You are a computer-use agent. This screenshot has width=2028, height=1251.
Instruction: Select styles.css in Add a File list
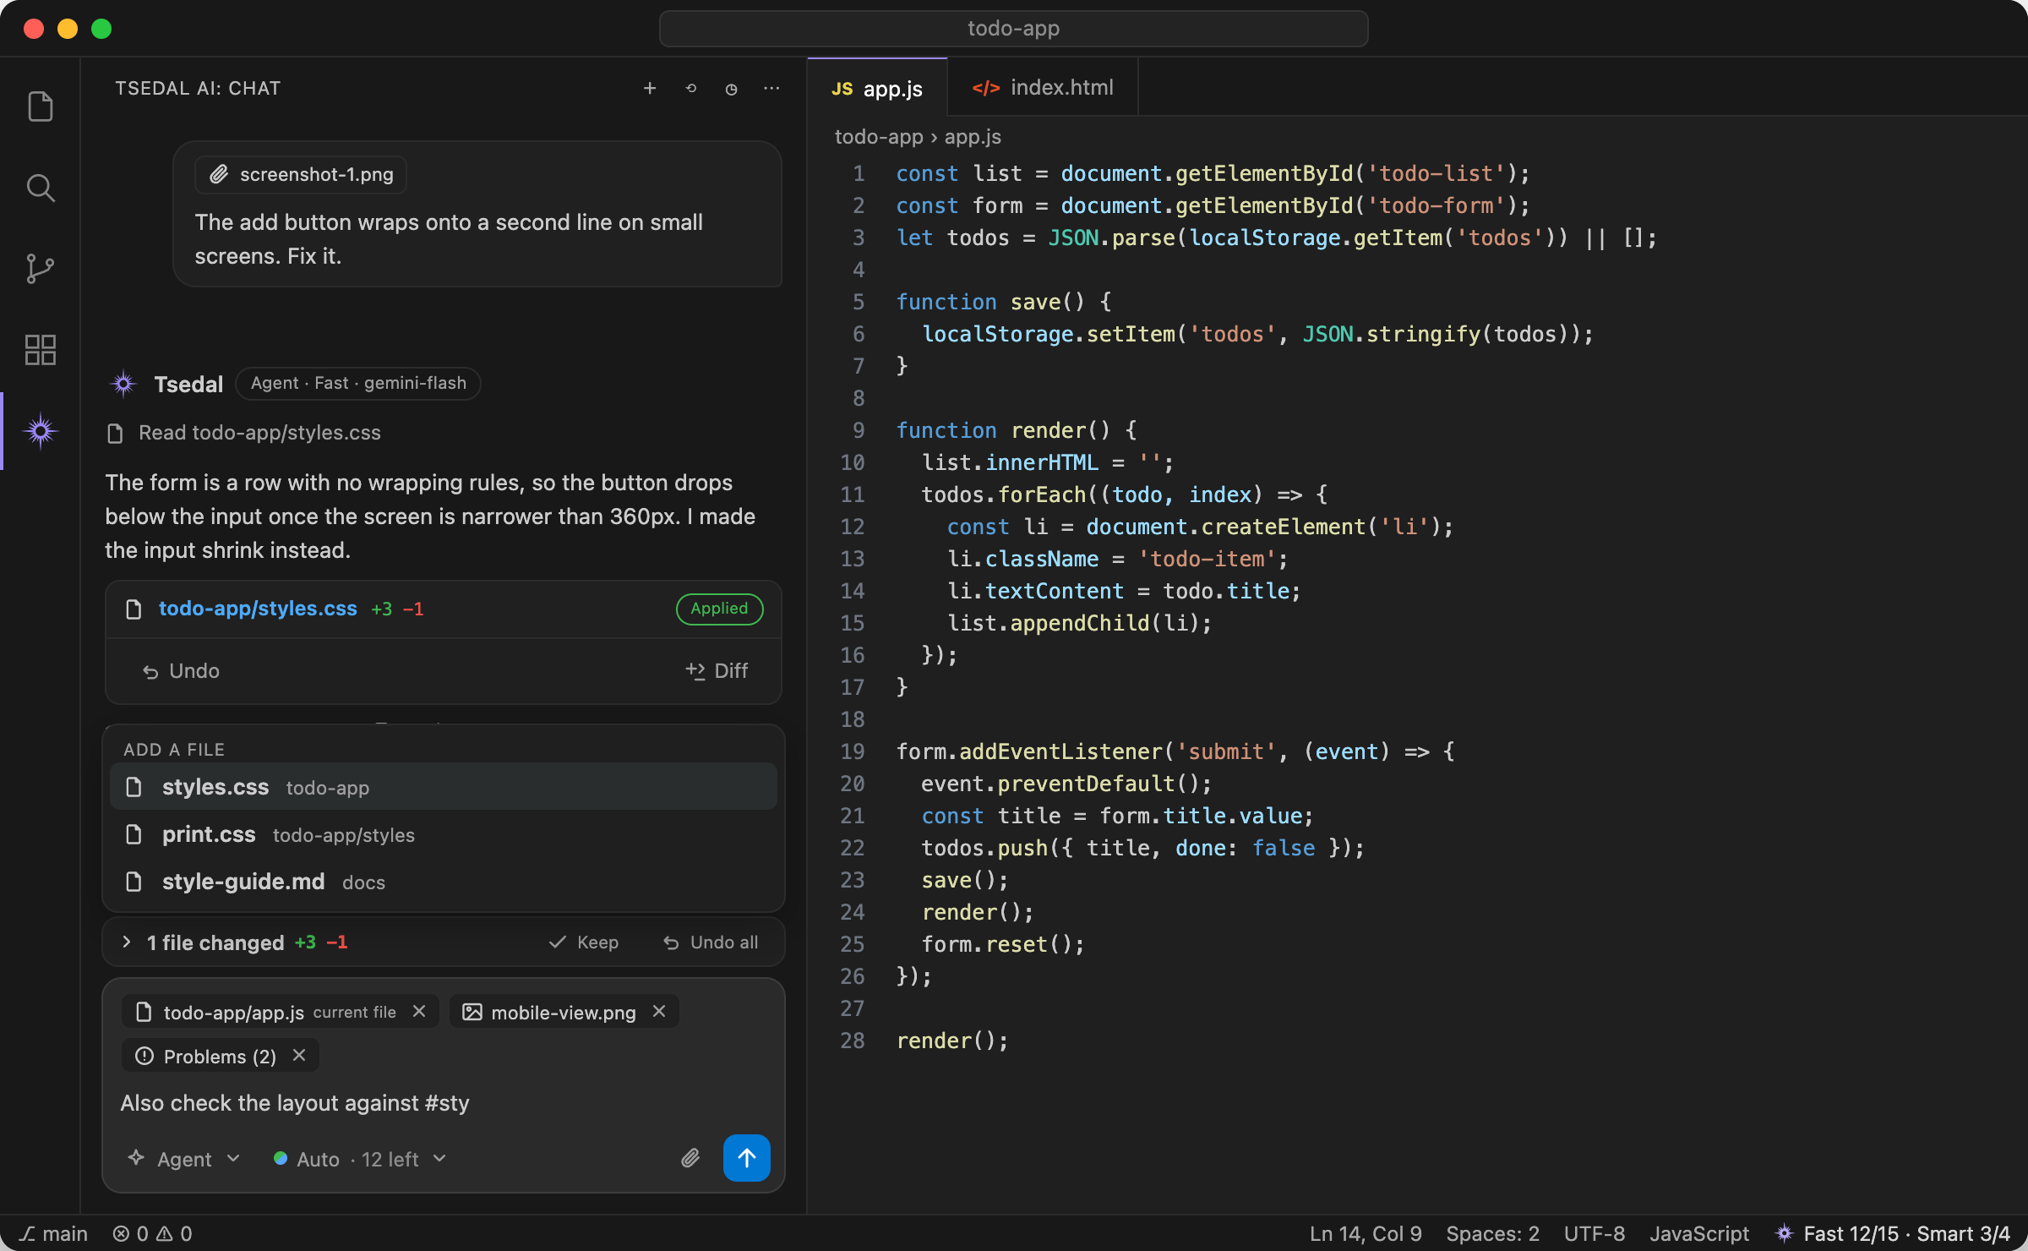(443, 787)
